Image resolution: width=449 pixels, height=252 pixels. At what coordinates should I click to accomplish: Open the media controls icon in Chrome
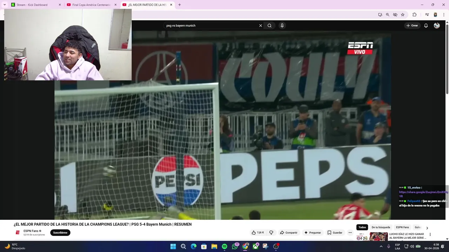coord(427,15)
